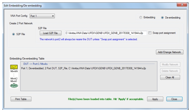This screenshot has width=191, height=112.
Task: Open the VNA Port Config dropdown
Action: [42, 16]
